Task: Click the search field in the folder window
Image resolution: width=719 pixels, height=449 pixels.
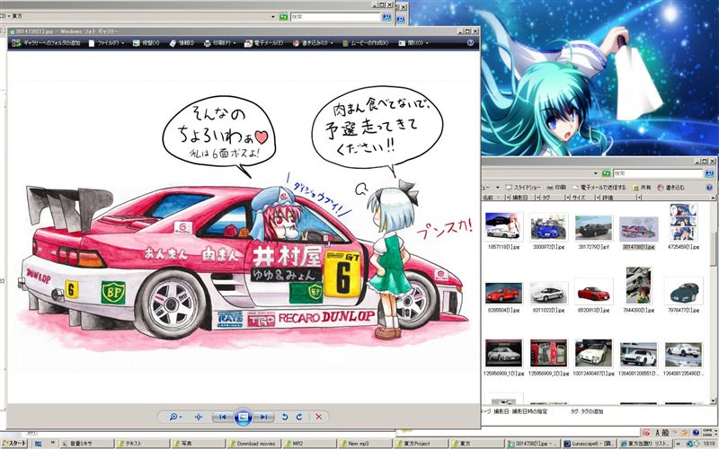Action: pos(658,173)
